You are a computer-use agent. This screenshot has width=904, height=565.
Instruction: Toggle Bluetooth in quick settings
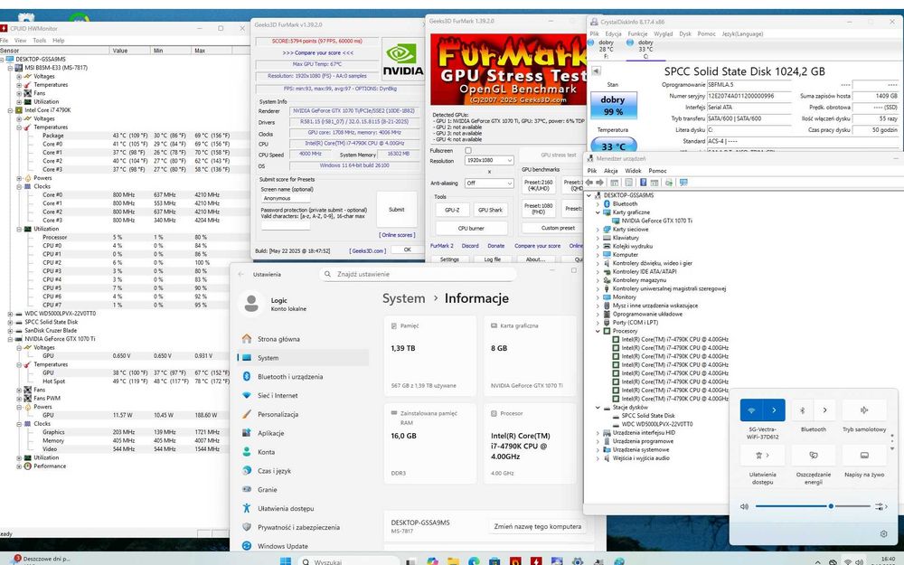[x=802, y=410]
